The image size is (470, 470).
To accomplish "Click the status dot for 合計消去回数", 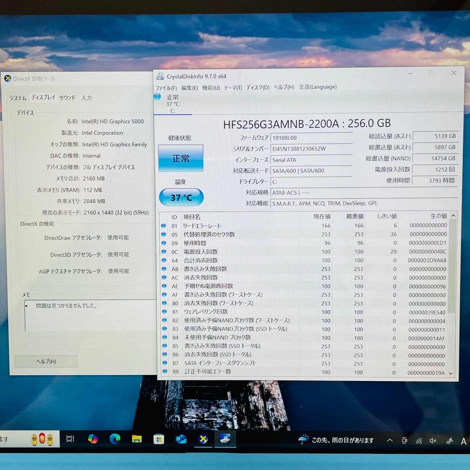I will [x=164, y=260].
